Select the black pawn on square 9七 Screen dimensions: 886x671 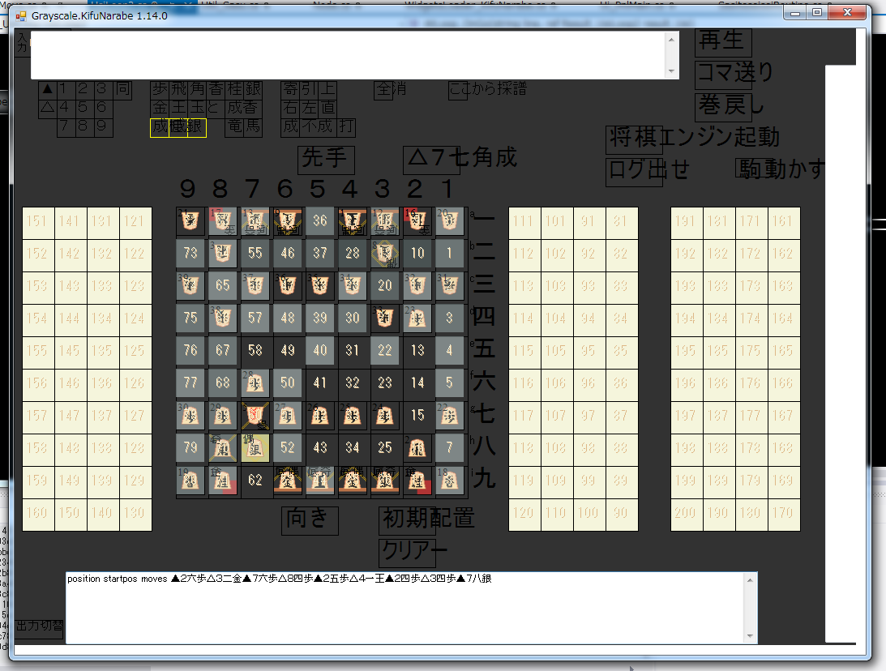coord(190,416)
